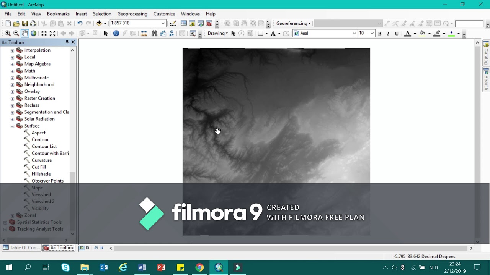Open a map document with the folder icon
The width and height of the screenshot is (490, 275).
pos(16,23)
